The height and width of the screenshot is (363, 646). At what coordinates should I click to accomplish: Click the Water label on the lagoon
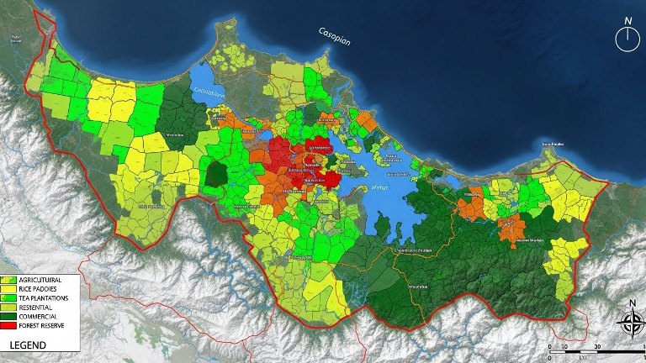point(381,188)
